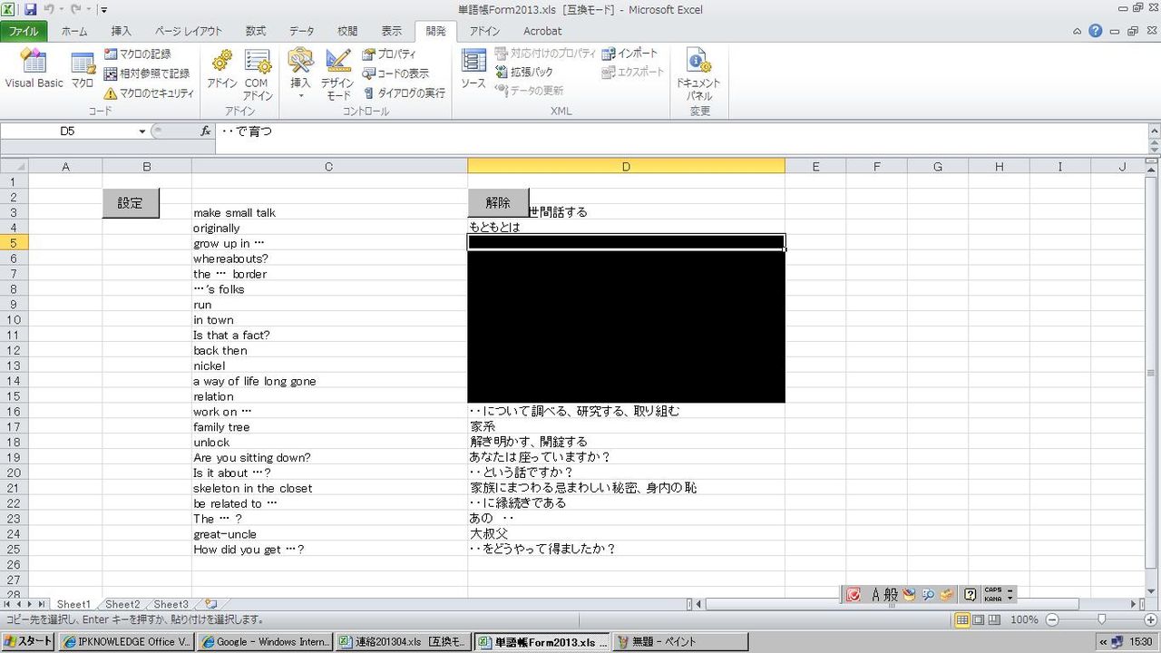Open the Visual Basic editor

coord(34,71)
